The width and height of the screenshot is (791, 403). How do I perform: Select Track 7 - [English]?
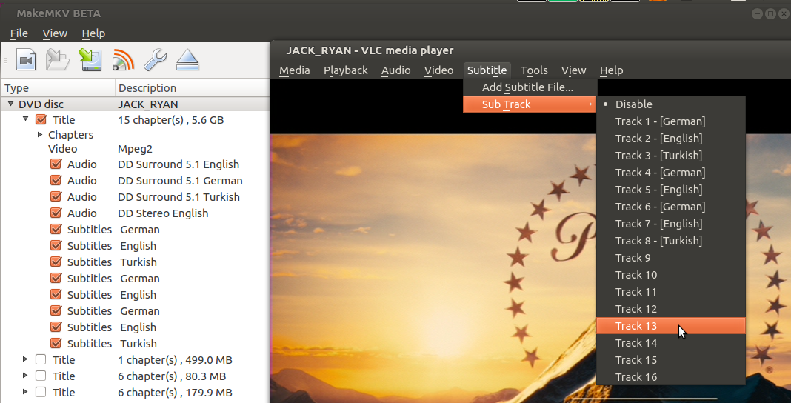(x=671, y=224)
